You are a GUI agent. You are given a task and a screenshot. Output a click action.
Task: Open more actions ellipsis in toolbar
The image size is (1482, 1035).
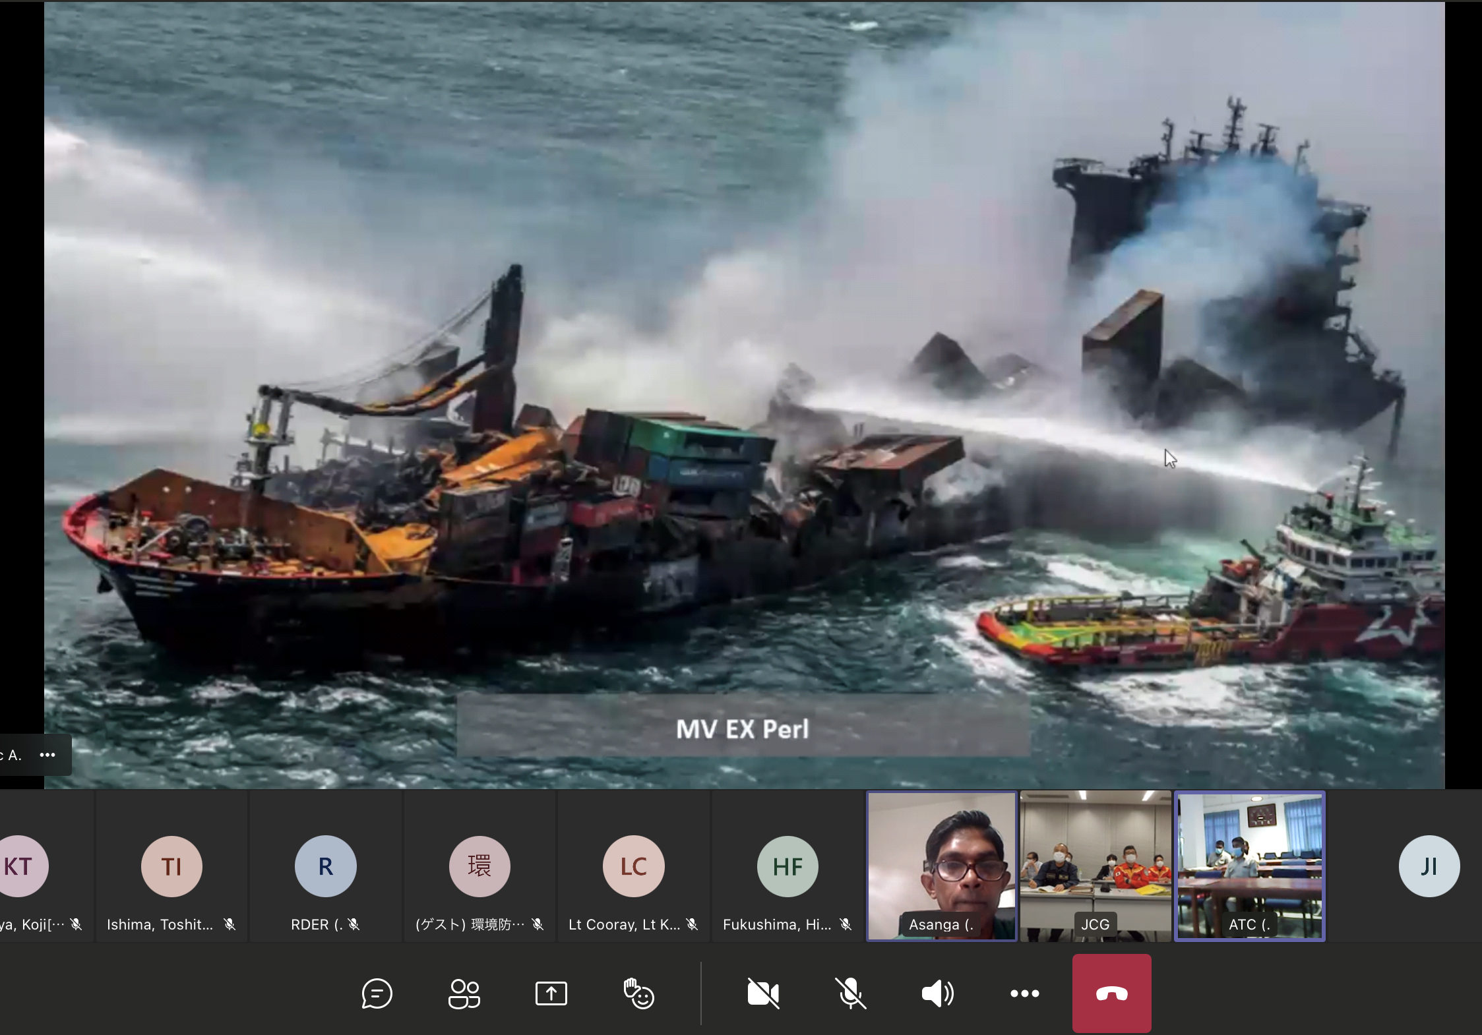1024,993
